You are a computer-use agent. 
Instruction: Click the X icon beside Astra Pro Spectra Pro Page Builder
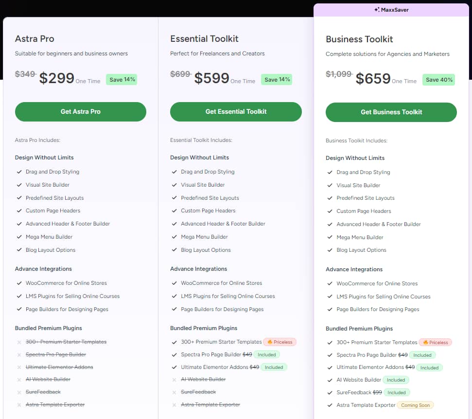pyautogui.click(x=19, y=355)
